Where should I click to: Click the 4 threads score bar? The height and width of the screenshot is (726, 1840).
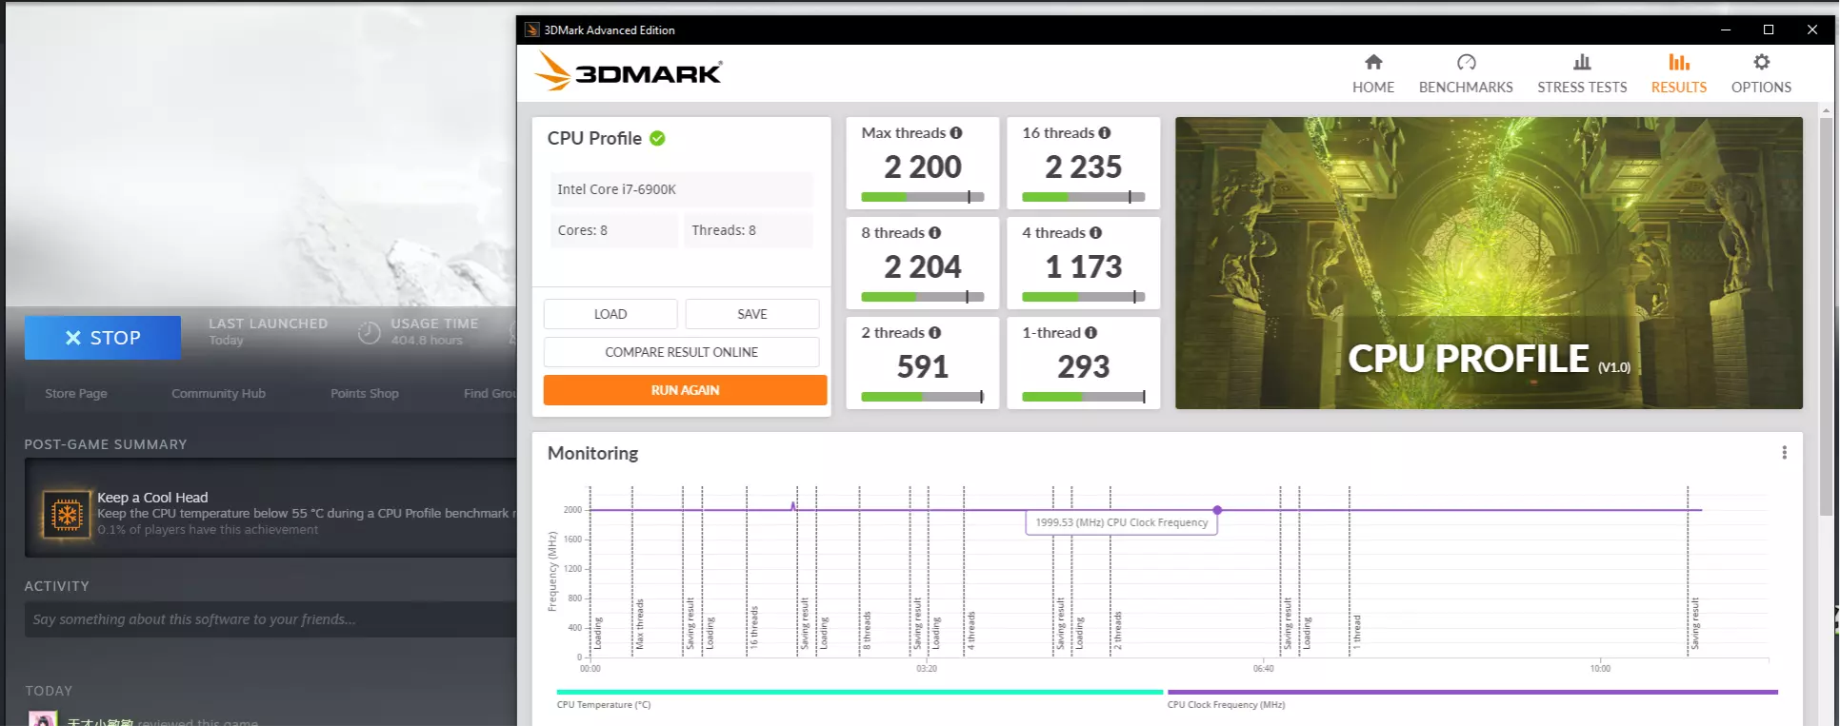coord(1084,297)
